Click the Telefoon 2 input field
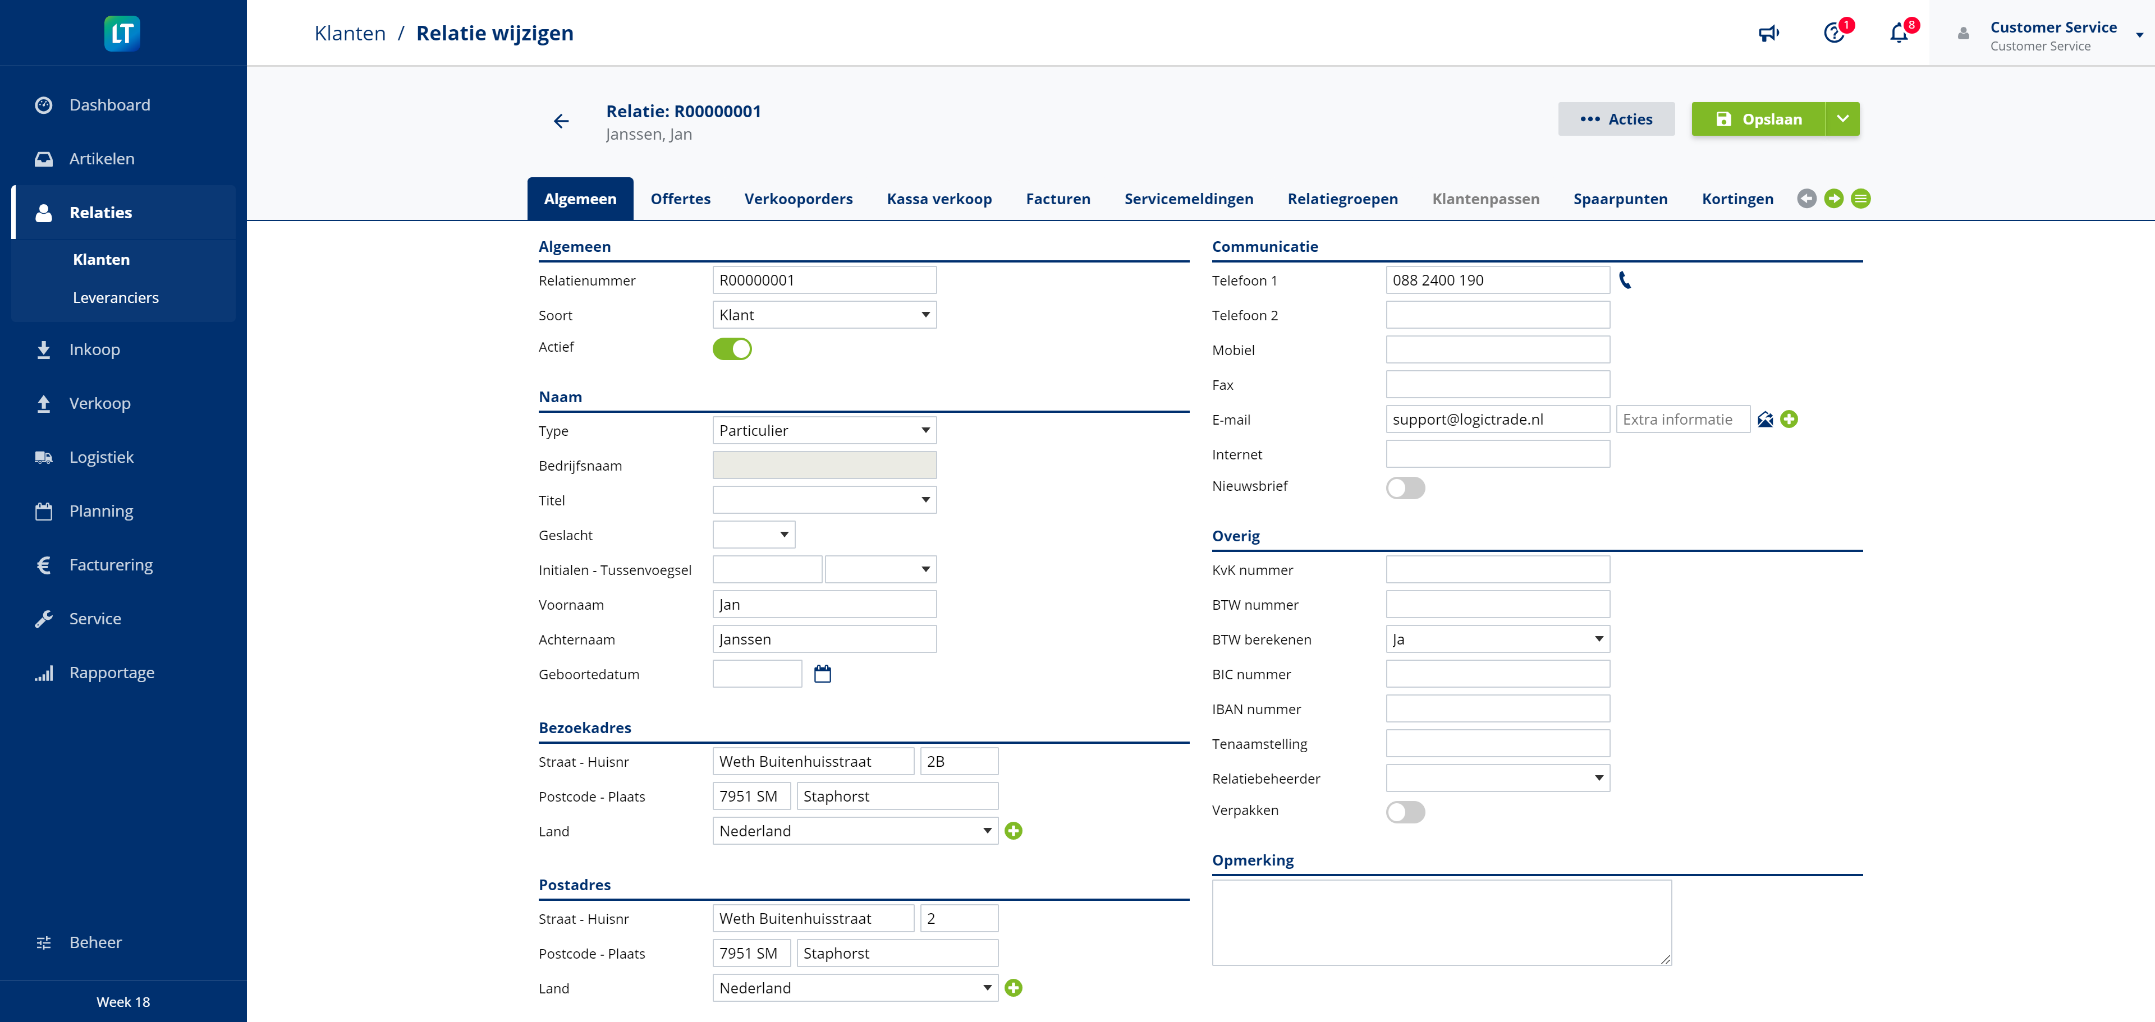This screenshot has height=1022, width=2155. 1497,315
